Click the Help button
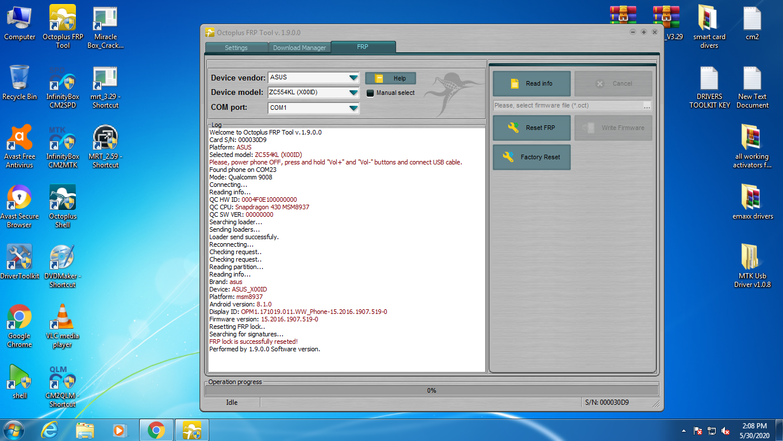This screenshot has width=783, height=441. 390,78
